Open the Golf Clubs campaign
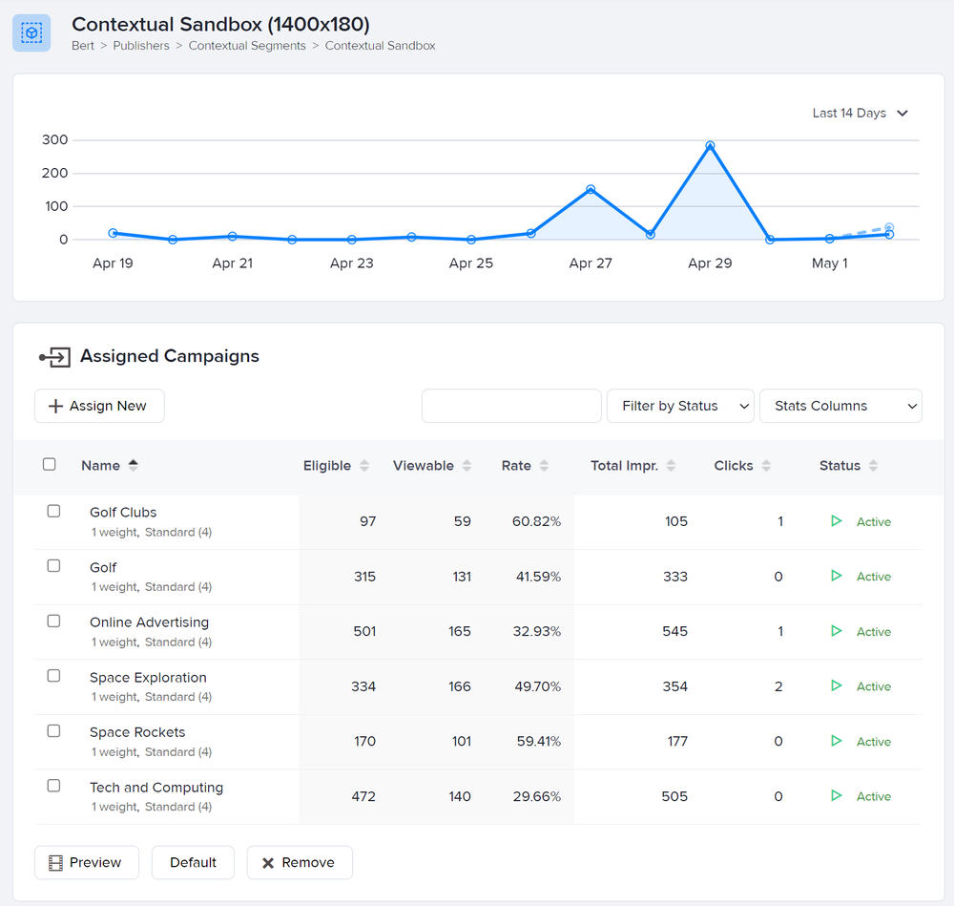 pyautogui.click(x=123, y=513)
